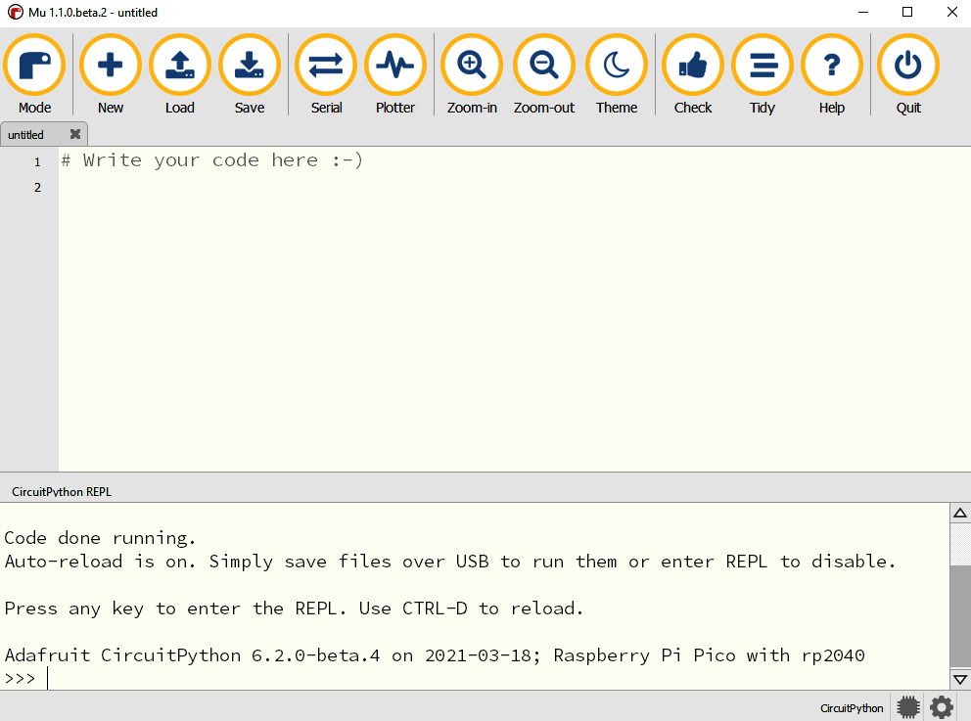971x721 pixels.
Task: Save the current file
Action: 250,74
